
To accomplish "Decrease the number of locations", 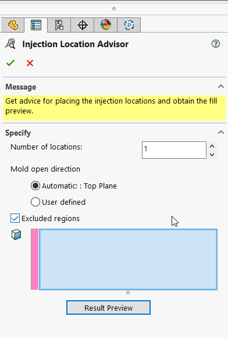I will point(212,154).
